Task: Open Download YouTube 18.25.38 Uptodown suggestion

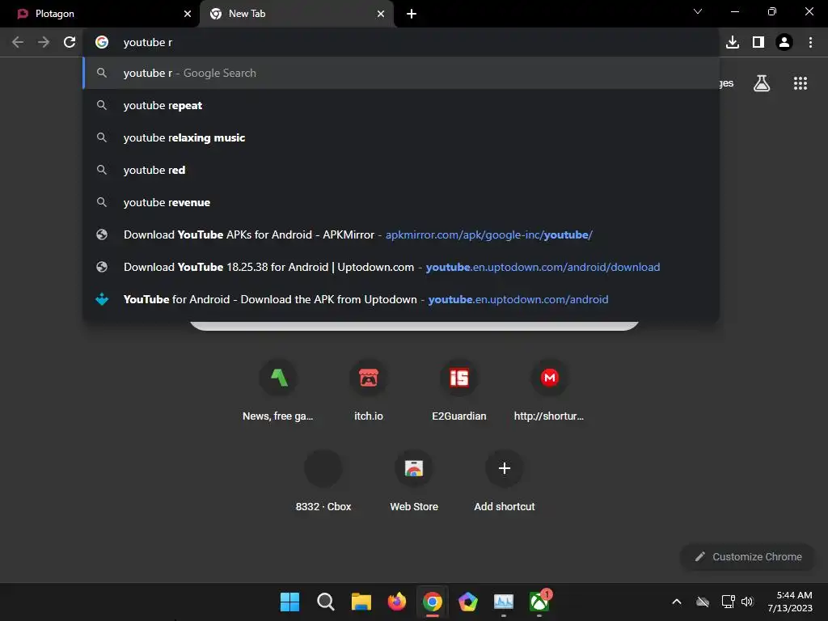Action: 401,267
